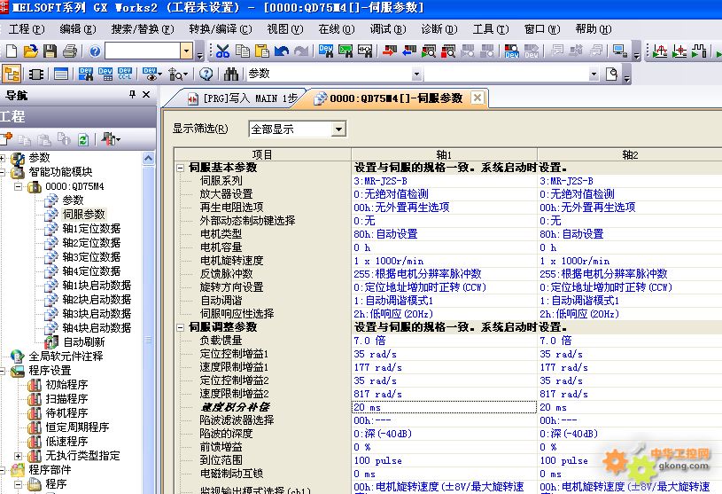This screenshot has width=722, height=494.
Task: Open the 参数 combo box dropdown arrow
Action: pos(416,74)
